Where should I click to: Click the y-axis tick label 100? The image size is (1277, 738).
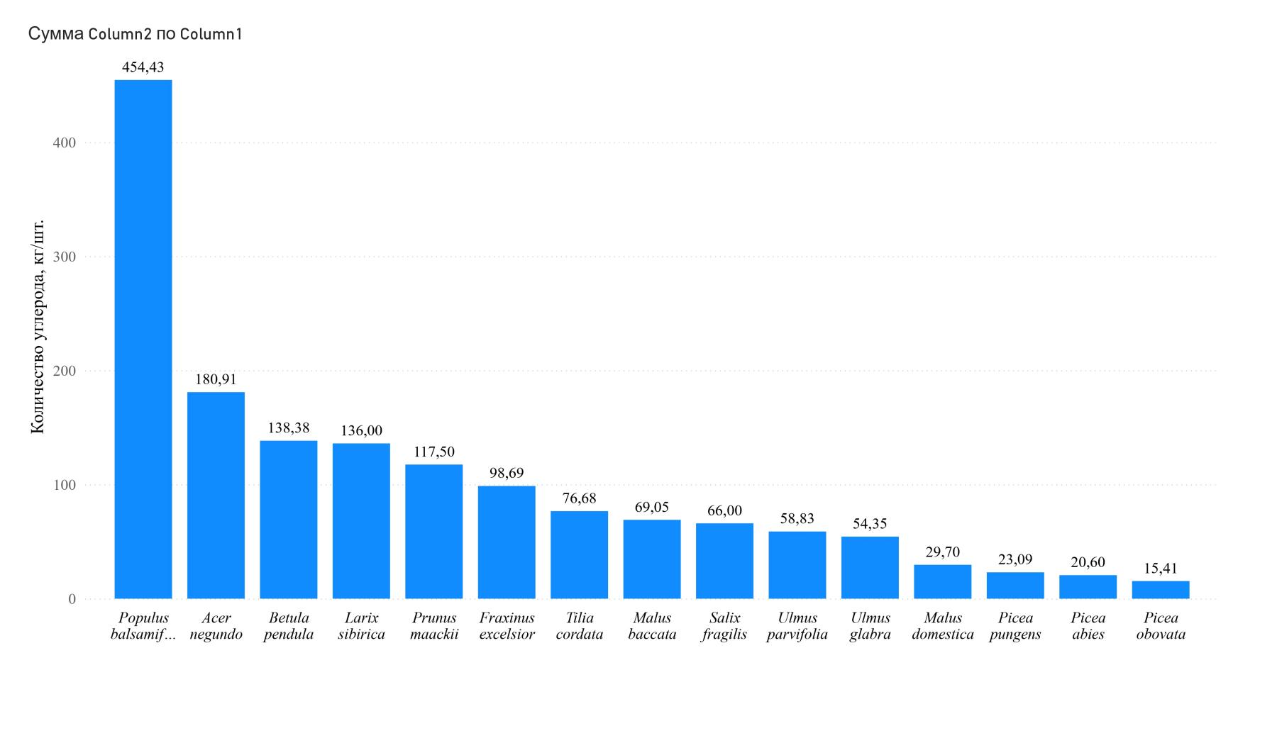tap(65, 485)
